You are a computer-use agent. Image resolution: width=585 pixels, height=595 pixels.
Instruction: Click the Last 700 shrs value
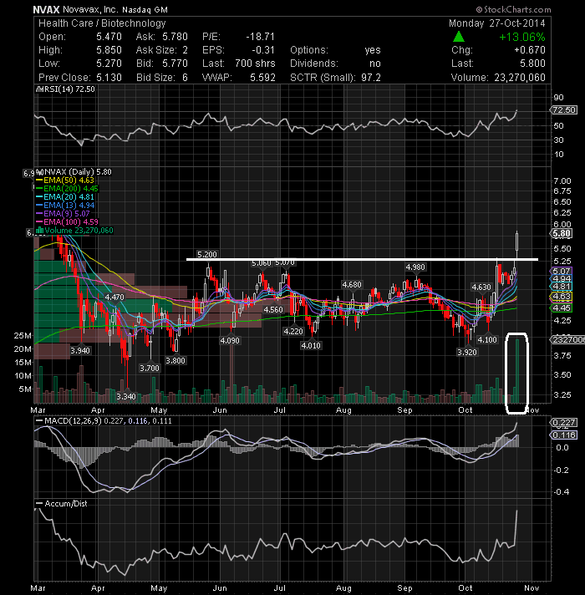pos(255,64)
